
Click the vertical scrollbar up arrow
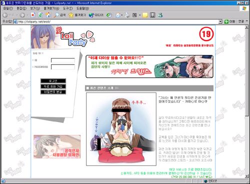tap(247, 27)
